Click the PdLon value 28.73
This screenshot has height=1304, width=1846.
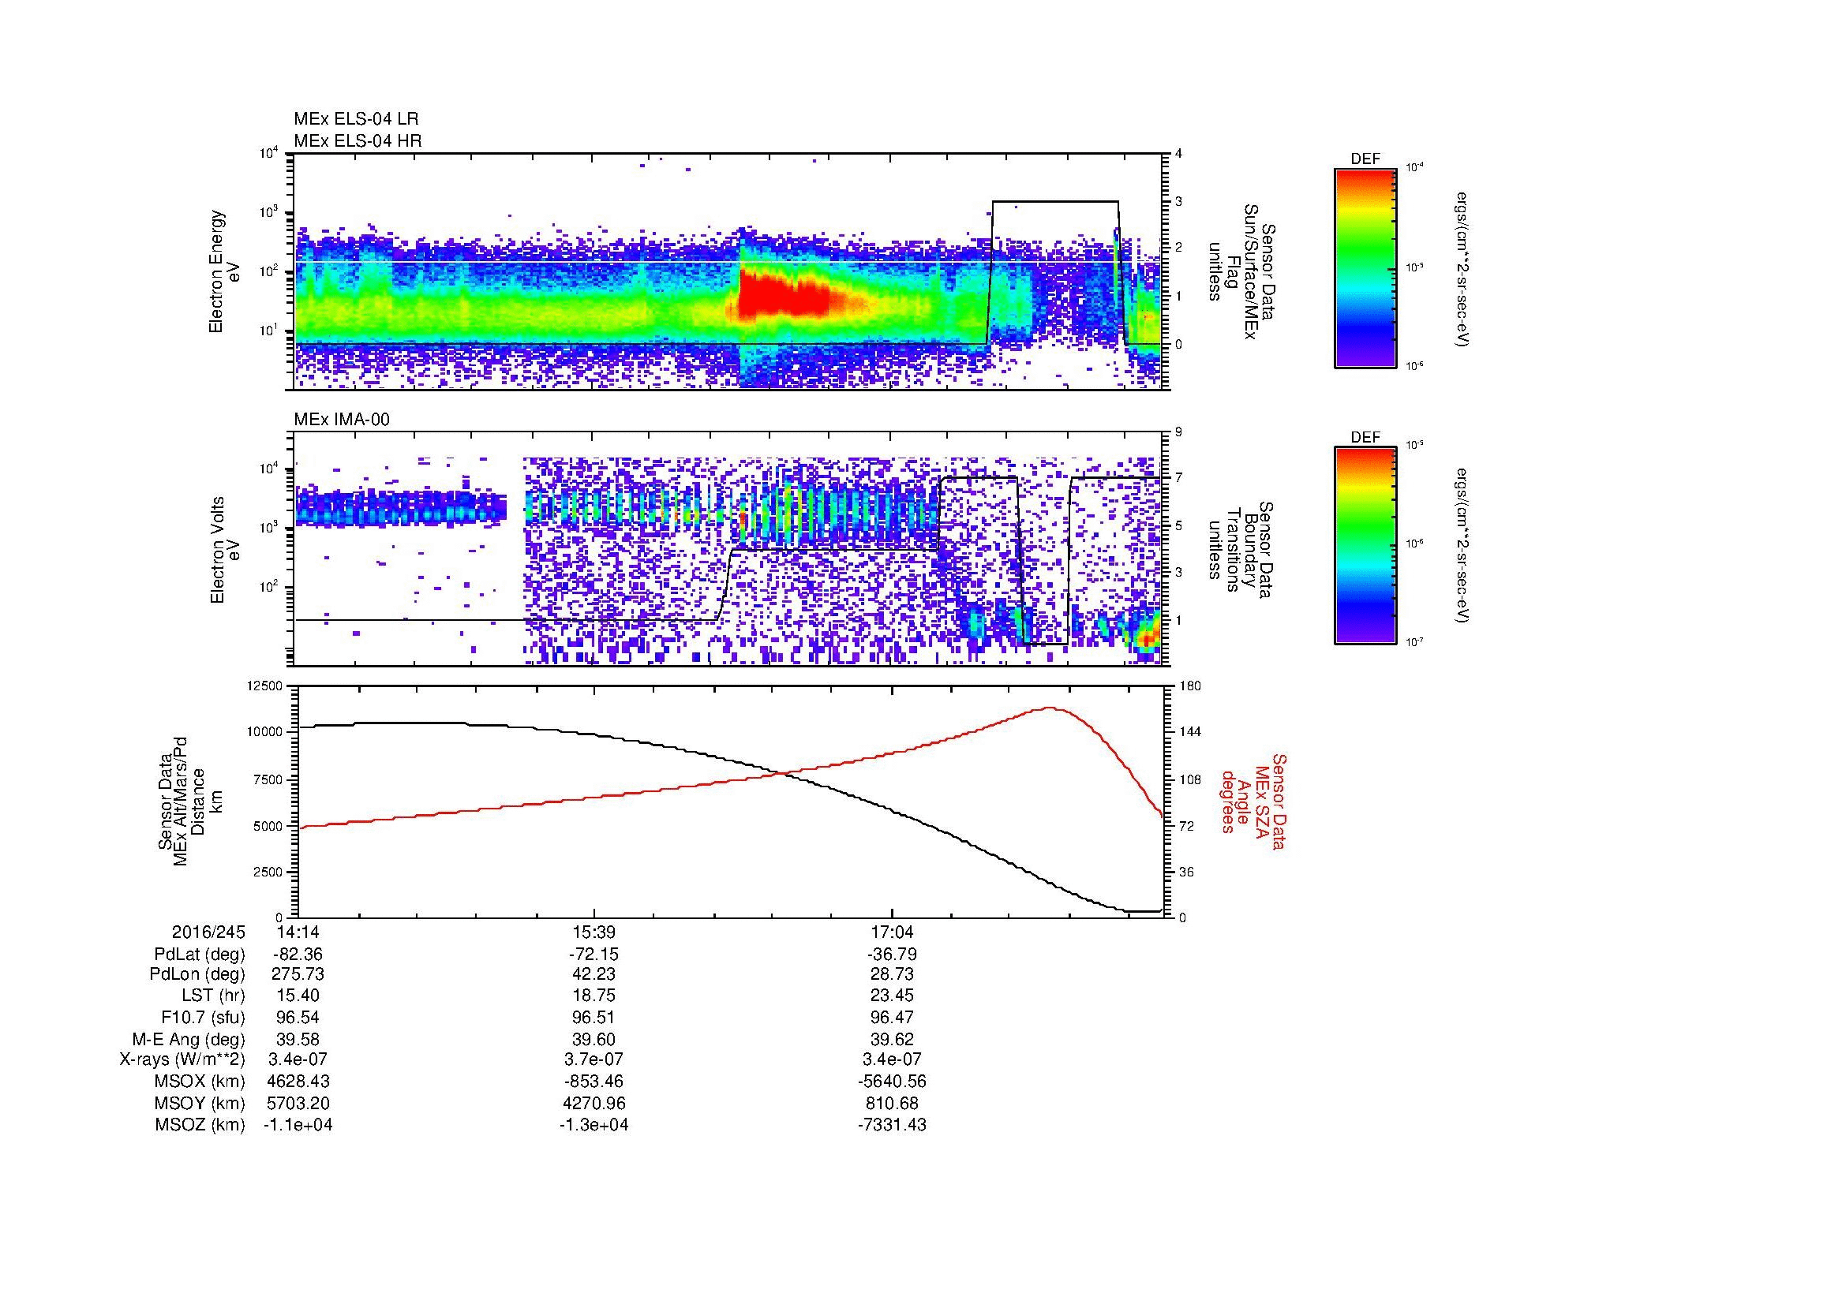pyautogui.click(x=893, y=974)
